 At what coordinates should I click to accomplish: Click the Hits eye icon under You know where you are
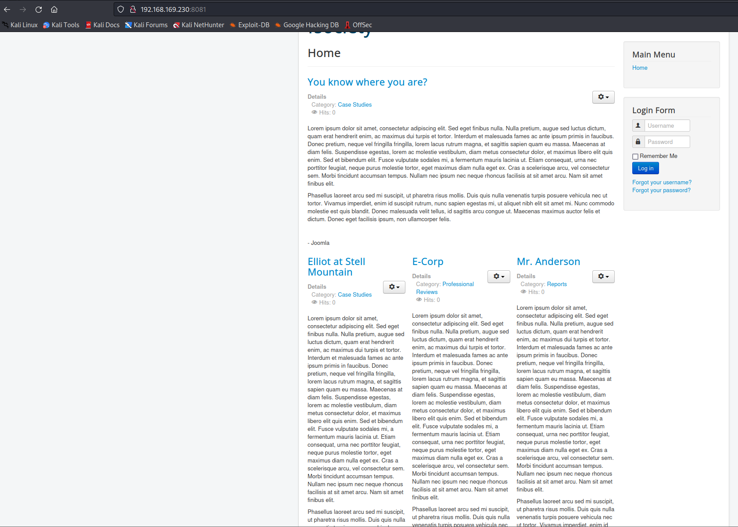coord(314,112)
